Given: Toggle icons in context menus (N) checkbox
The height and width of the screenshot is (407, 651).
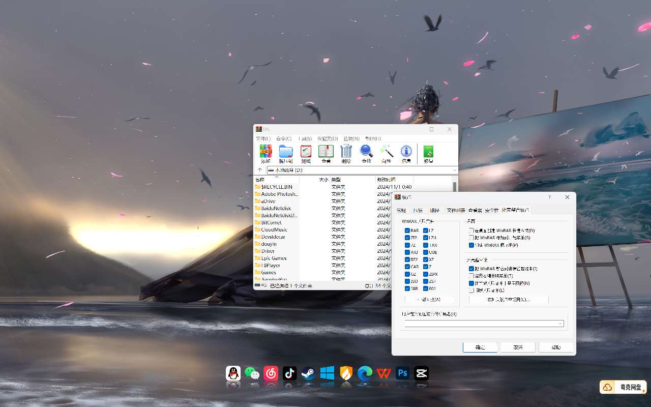Looking at the screenshot, I should click(x=471, y=283).
